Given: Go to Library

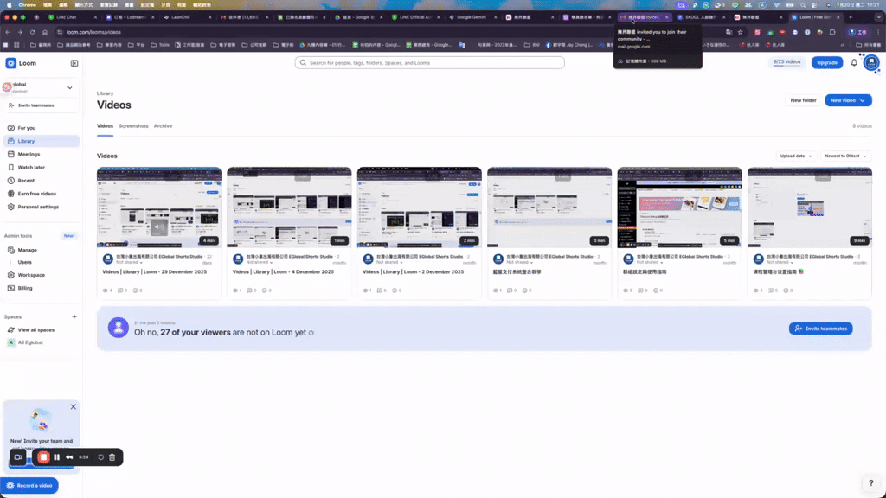Looking at the screenshot, I should [42, 141].
